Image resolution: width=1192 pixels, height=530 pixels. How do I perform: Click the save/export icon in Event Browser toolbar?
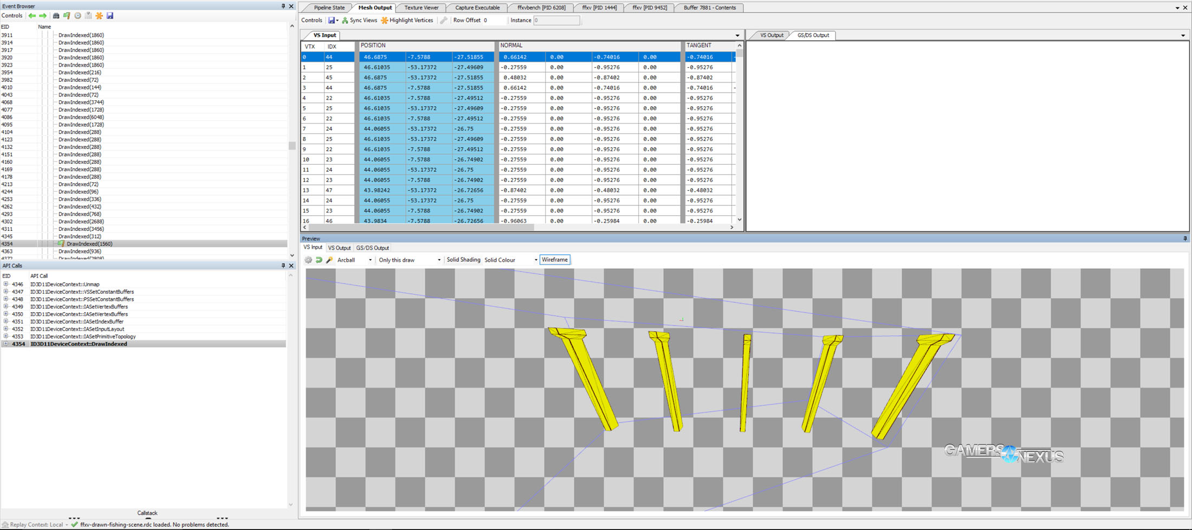pos(110,16)
